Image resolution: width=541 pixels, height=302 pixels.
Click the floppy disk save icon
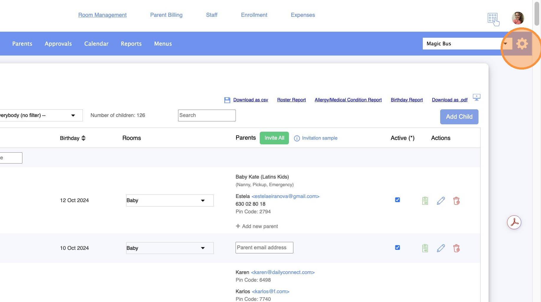(x=227, y=100)
